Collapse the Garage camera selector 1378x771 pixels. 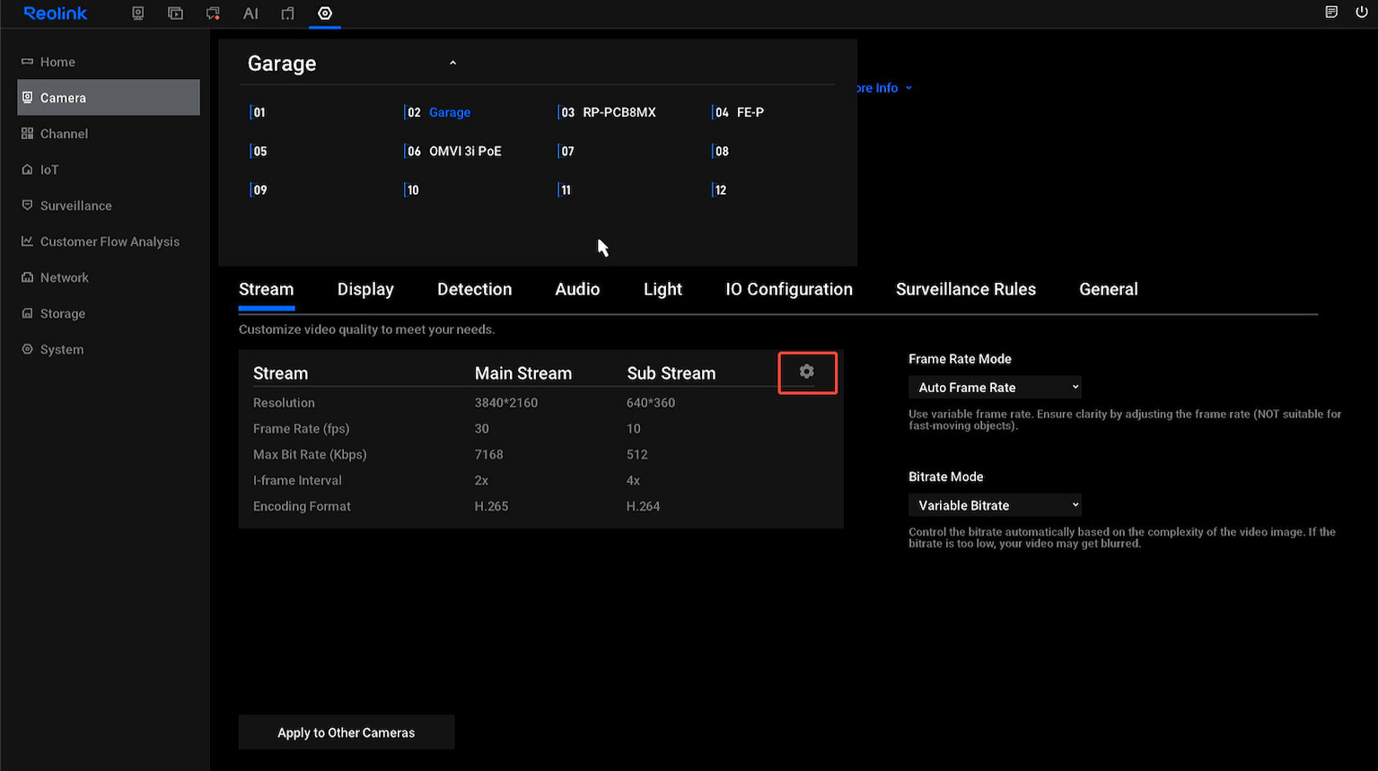pyautogui.click(x=452, y=63)
